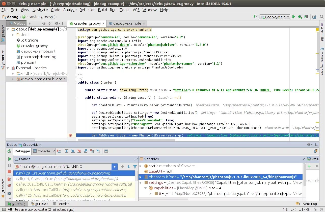The height and width of the screenshot is (212, 325).
Task: Toggle Mute Breakpoints in debug sidebar
Action: tap(9, 186)
